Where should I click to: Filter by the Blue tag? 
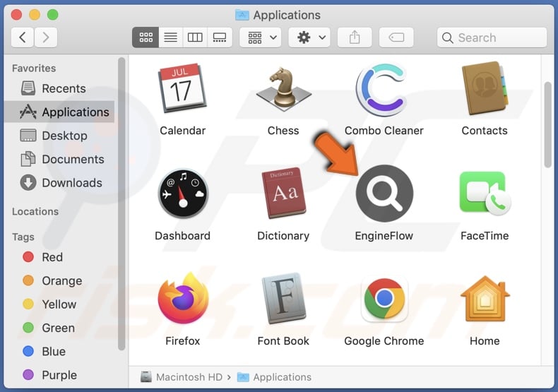59,352
